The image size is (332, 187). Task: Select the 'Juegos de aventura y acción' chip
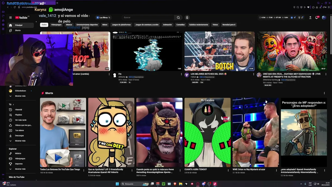coord(147,25)
